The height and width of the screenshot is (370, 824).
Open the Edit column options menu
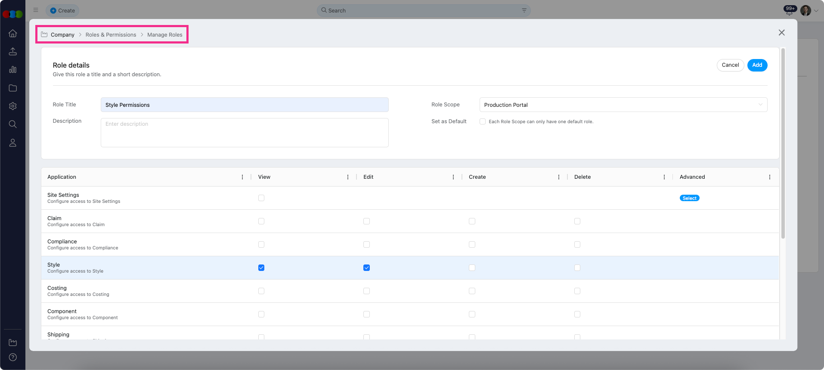pyautogui.click(x=453, y=177)
